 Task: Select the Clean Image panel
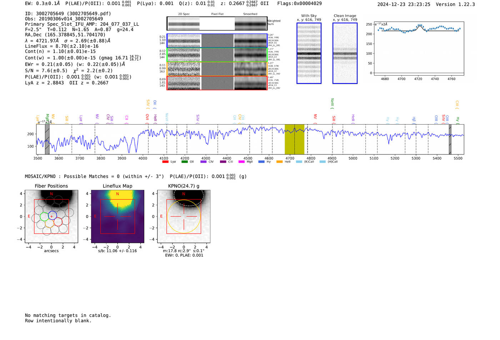tap(345, 53)
